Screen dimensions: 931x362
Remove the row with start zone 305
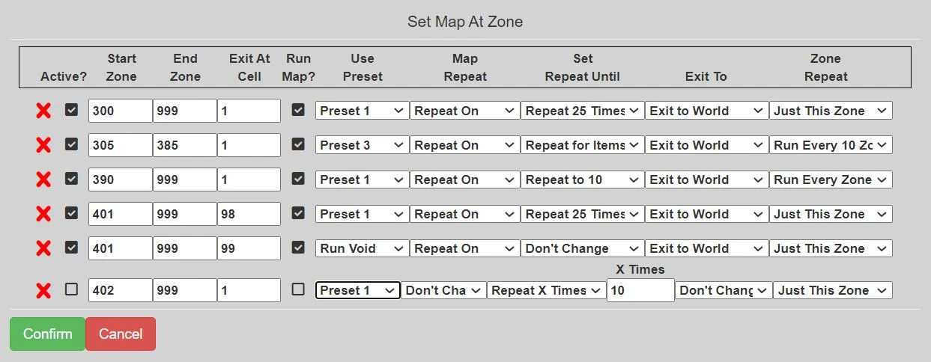pos(44,145)
